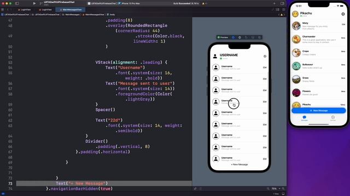Tap the blue New Message button in simulator
350x196 pixels.
[318, 111]
